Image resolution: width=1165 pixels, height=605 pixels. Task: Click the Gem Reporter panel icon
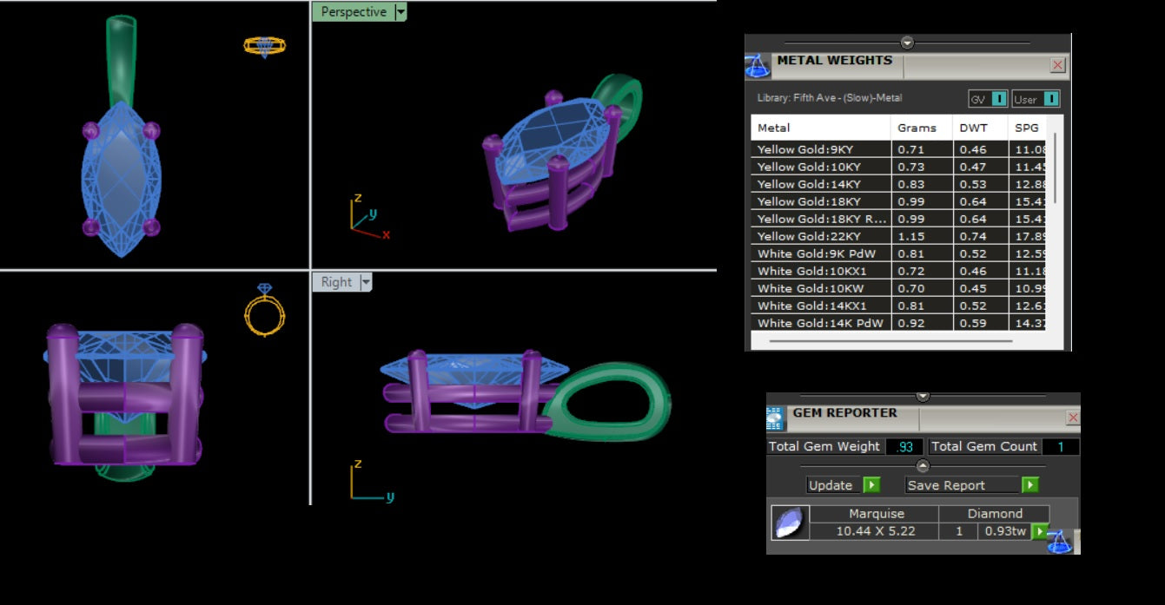[x=776, y=418]
